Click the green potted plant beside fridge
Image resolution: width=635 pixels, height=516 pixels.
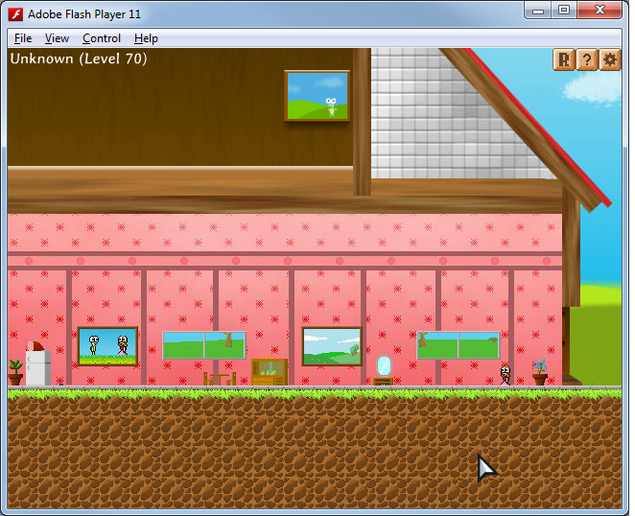pos(15,372)
